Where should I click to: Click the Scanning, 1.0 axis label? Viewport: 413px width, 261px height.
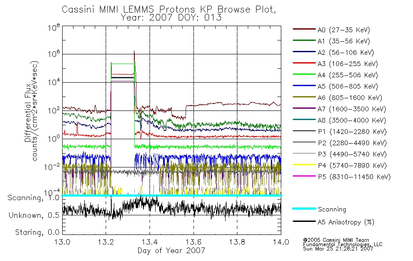pyautogui.click(x=33, y=198)
